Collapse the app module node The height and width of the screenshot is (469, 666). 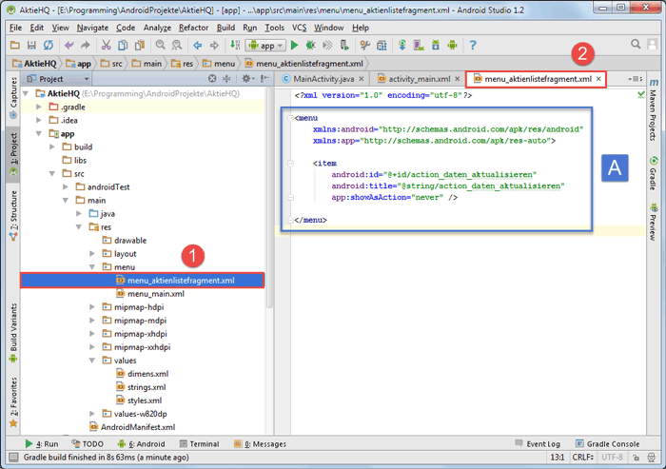click(39, 134)
